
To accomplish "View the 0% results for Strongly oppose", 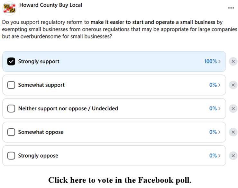I will pos(215,156).
